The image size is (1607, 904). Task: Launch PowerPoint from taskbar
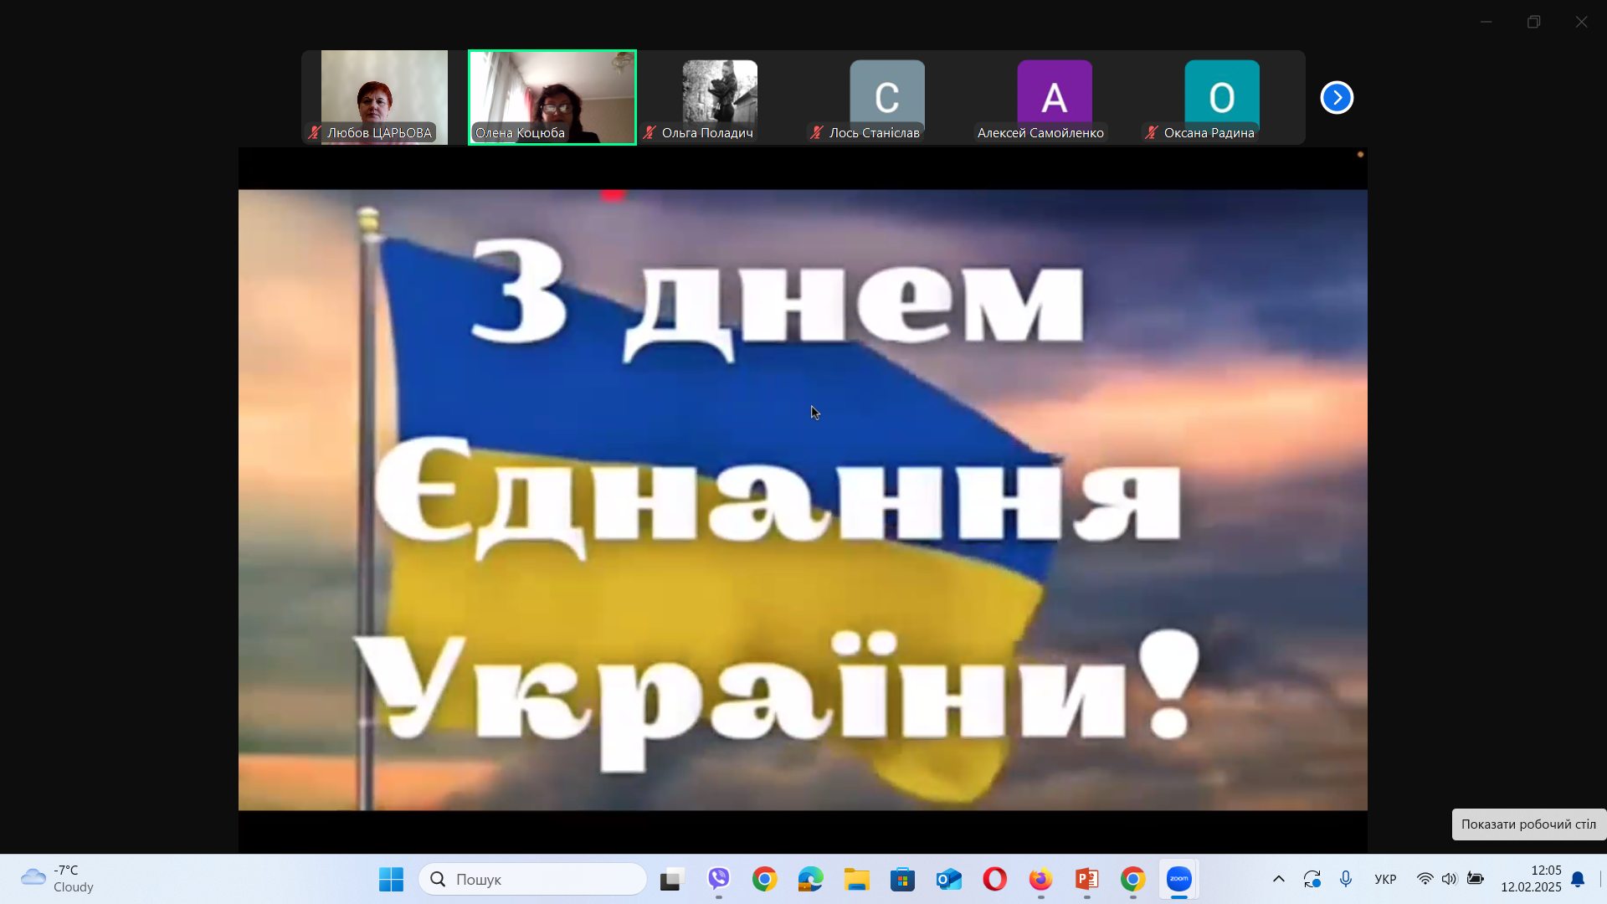click(1086, 879)
